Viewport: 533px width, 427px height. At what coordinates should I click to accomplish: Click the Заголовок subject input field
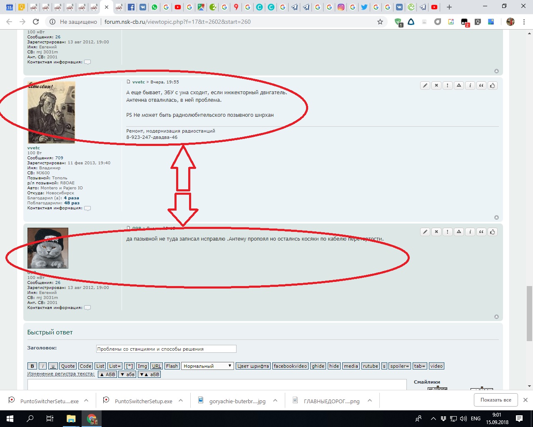coord(166,349)
